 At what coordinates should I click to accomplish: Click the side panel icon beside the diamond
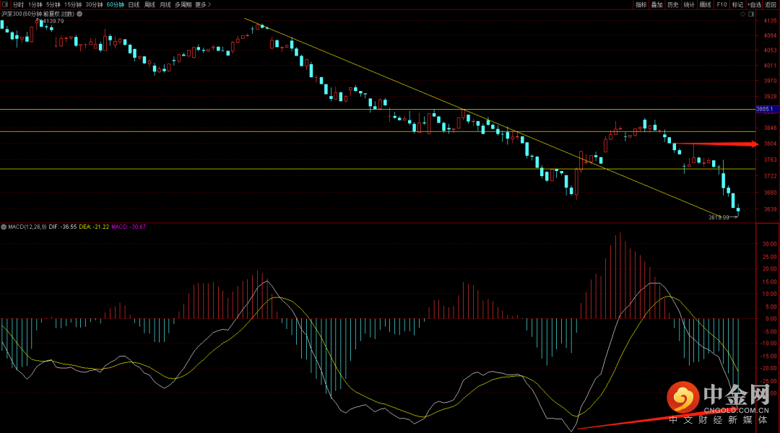(x=753, y=13)
